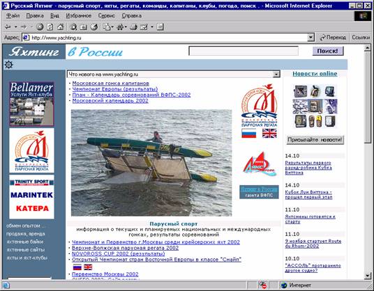This screenshot has height=291, width=374.
Task: Click the ship wheel icon under logo
Action: coord(9,65)
